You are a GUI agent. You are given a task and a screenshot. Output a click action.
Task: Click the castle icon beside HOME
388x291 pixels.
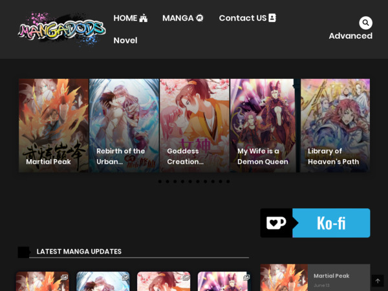pos(144,18)
